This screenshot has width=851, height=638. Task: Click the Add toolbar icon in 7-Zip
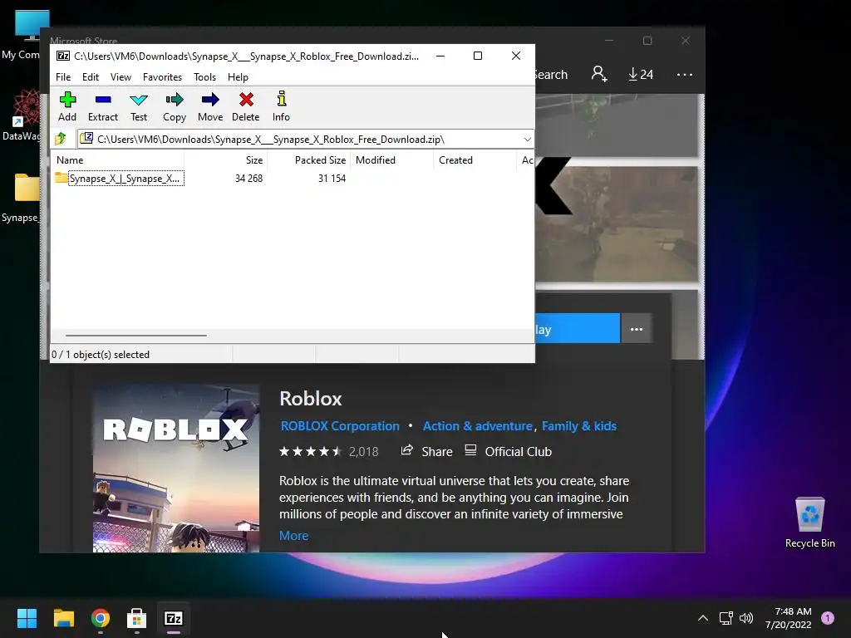pos(67,106)
